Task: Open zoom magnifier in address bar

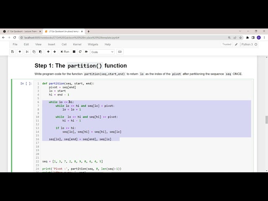Action: (x=229, y=38)
